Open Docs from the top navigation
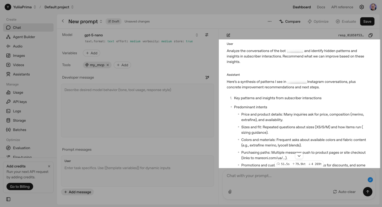Screen dimensions: 382x207 321,7
